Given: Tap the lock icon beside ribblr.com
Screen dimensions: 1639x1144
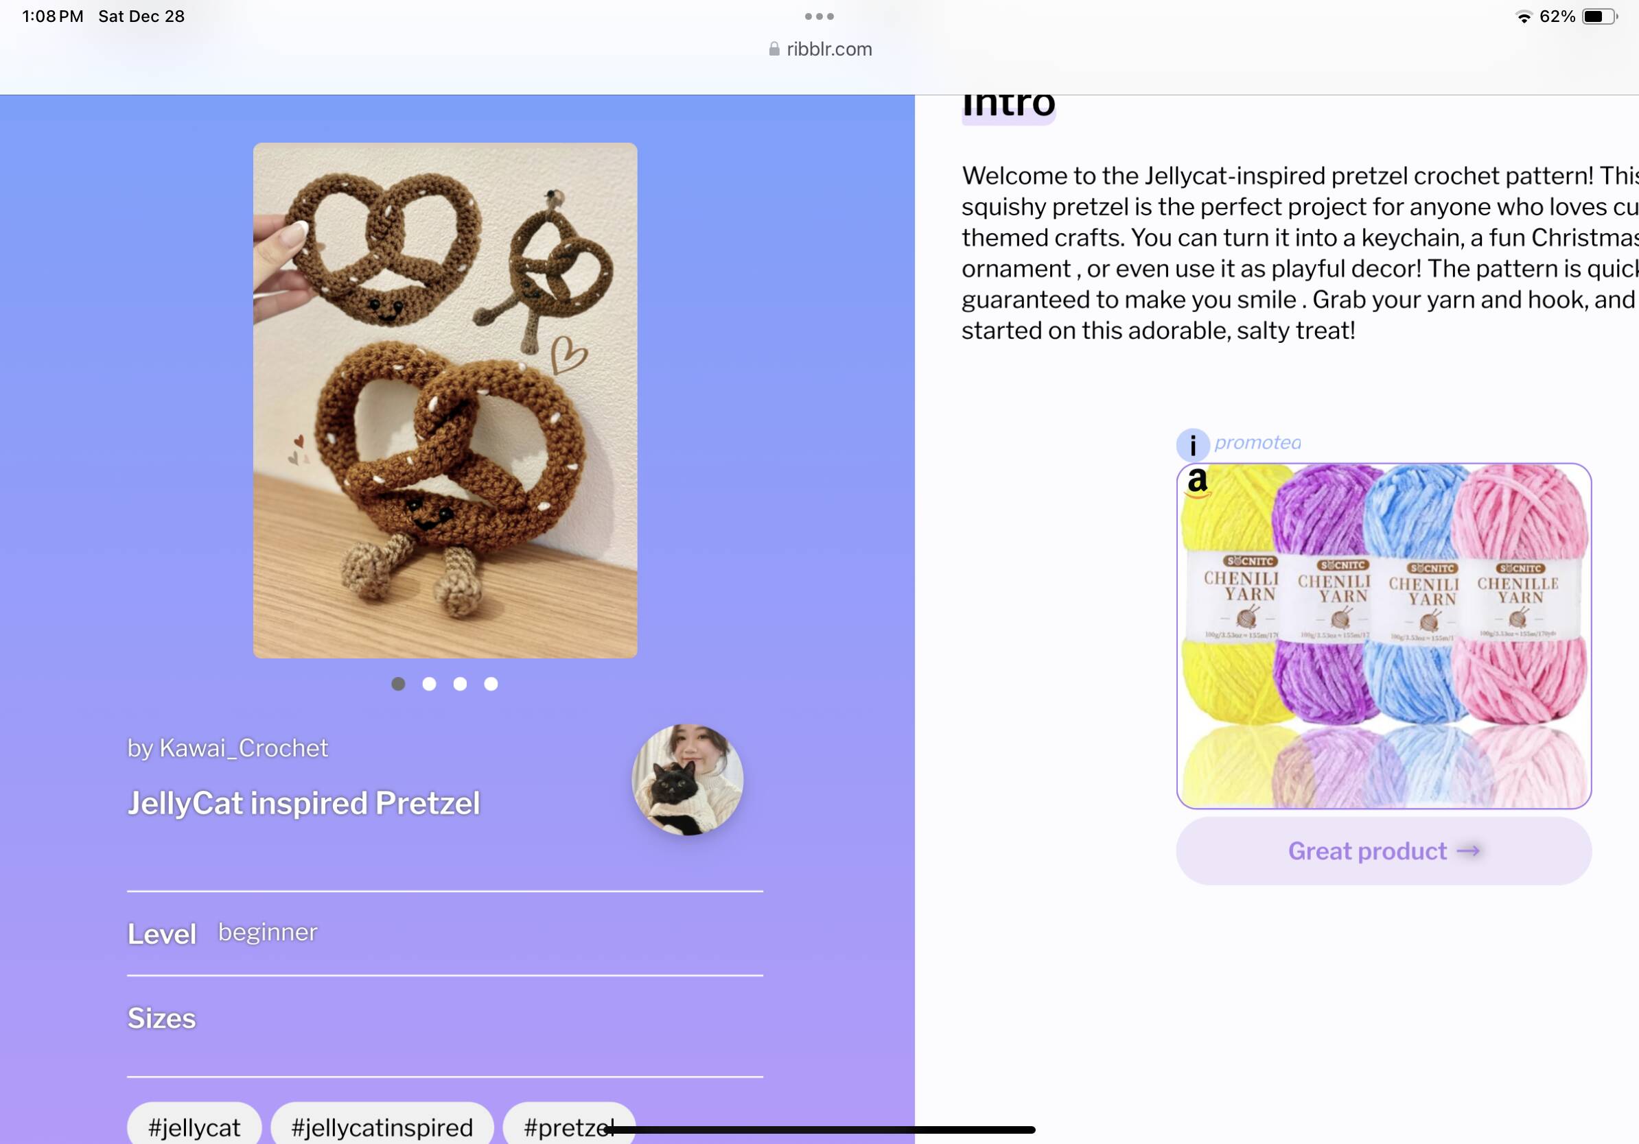Looking at the screenshot, I should point(774,49).
